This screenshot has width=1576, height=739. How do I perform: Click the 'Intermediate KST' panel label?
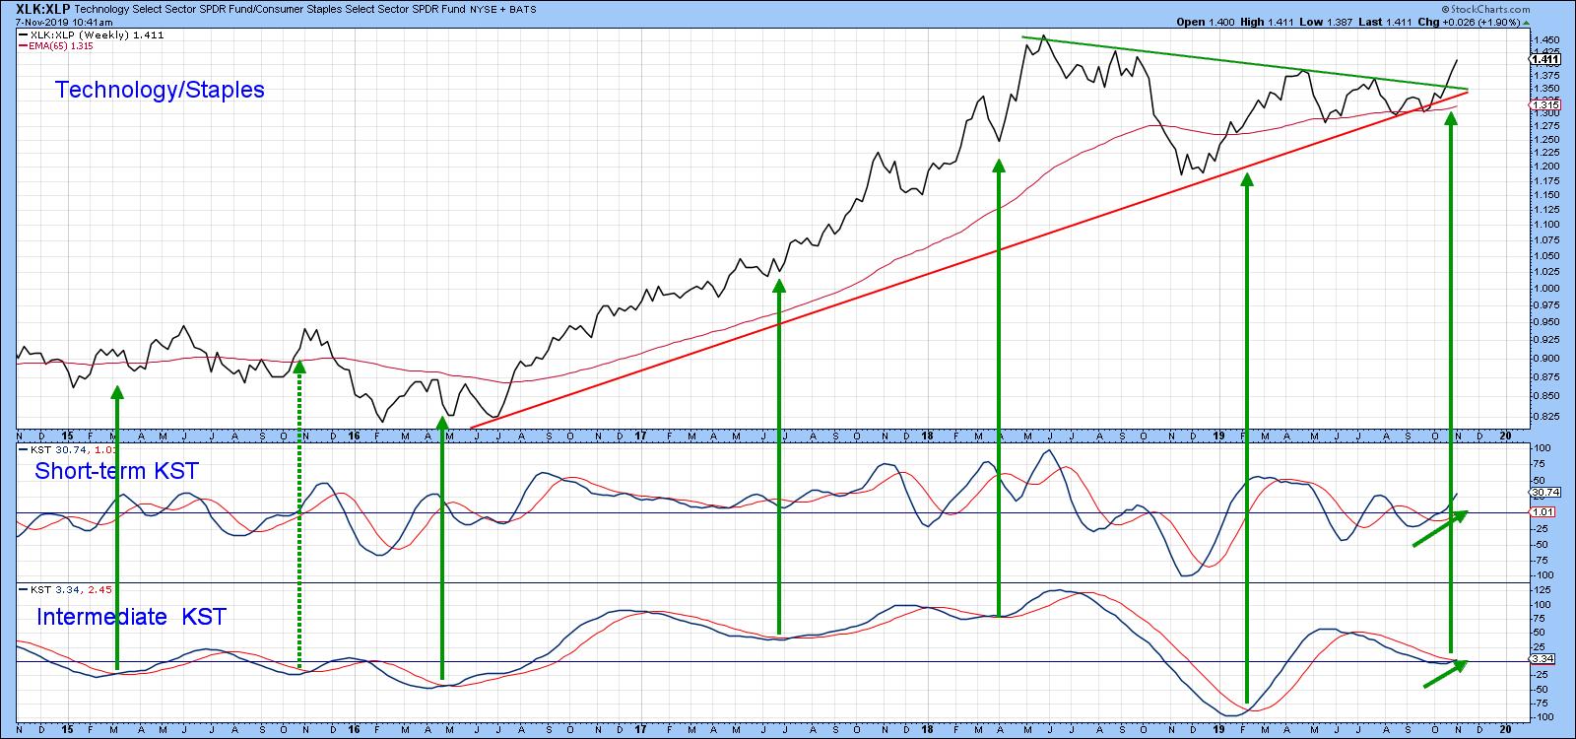131,617
